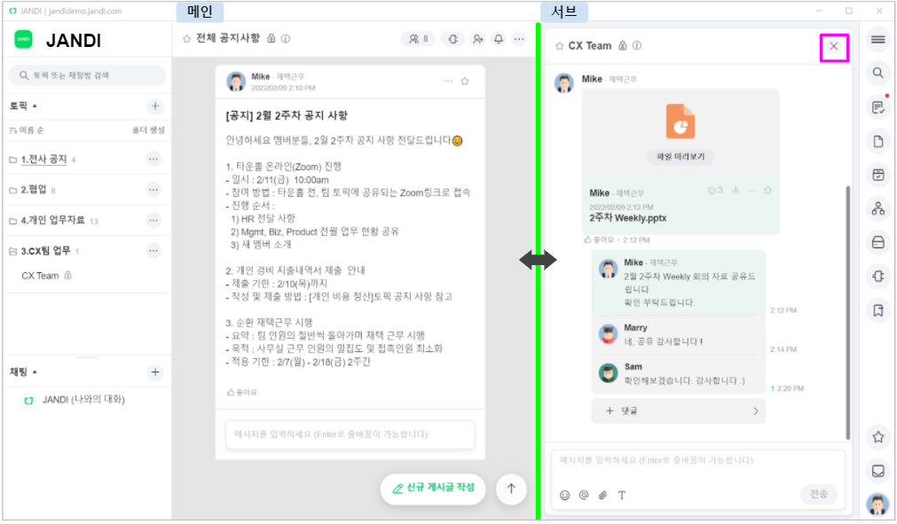
Task: Jump to top with the up-arrow button
Action: [511, 489]
